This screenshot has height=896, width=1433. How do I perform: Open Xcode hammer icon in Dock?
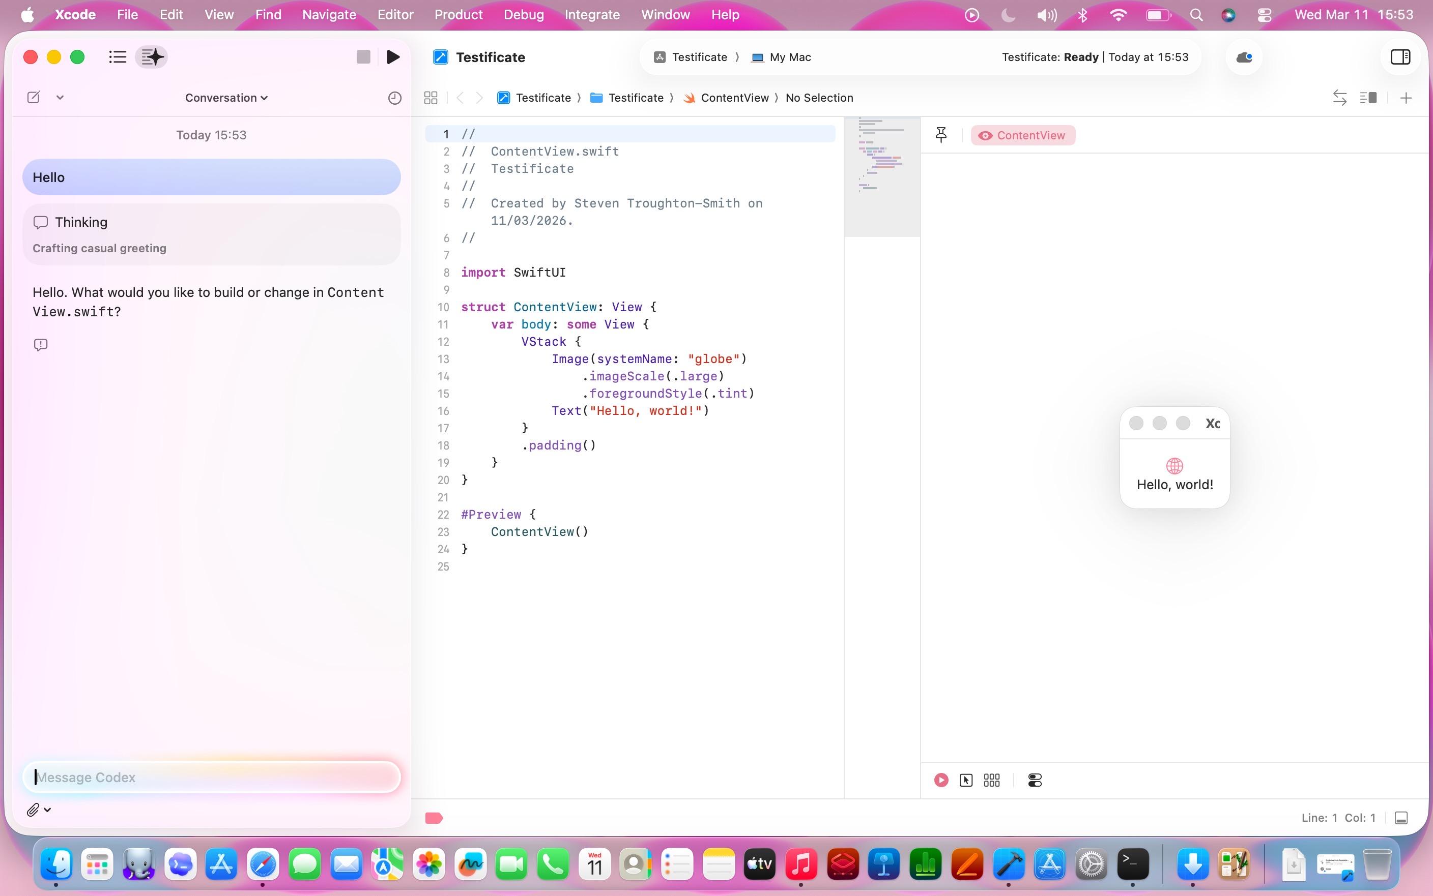[1009, 864]
